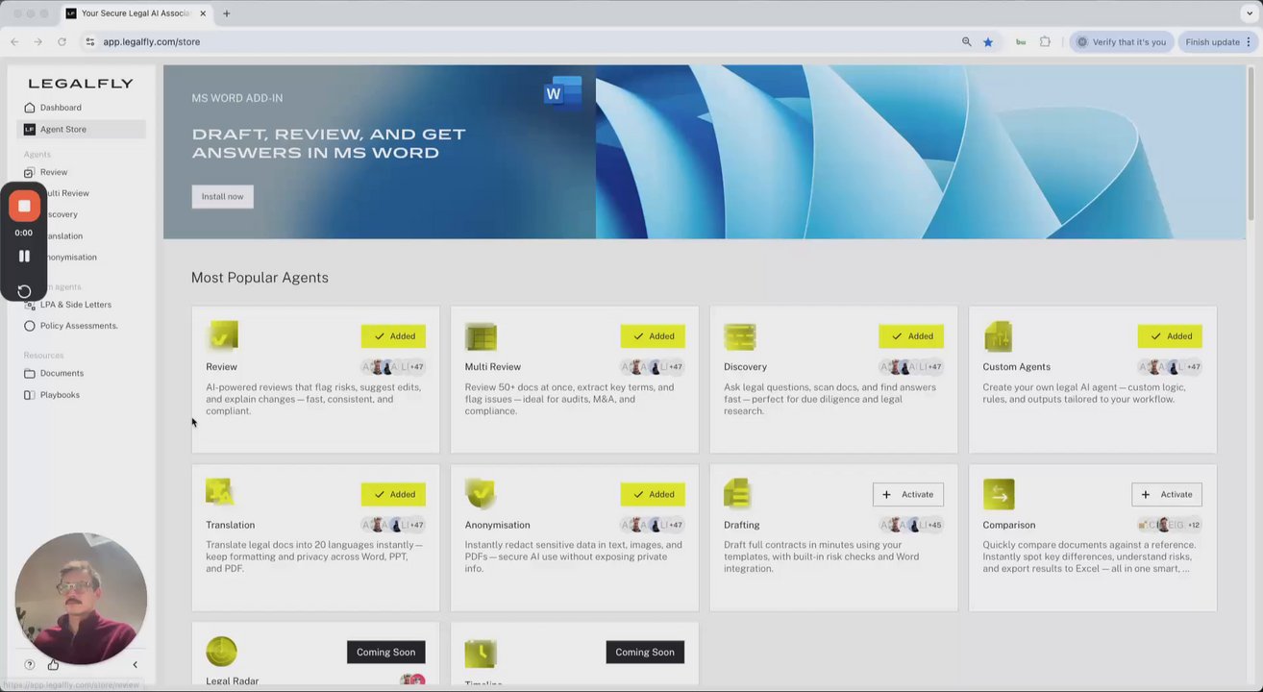Restart the recording with circular arrow
1263x692 pixels.
[x=24, y=291]
